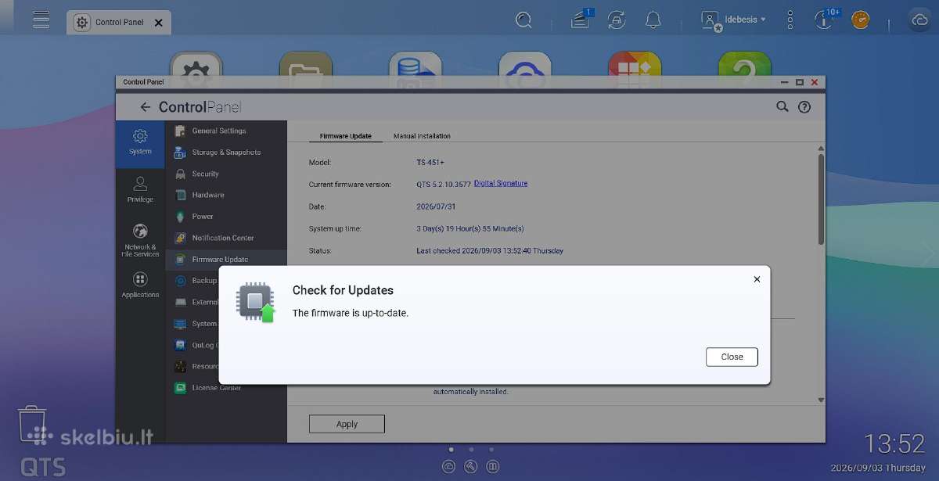This screenshot has width=939, height=481.
Task: Select the System category
Action: click(x=140, y=143)
